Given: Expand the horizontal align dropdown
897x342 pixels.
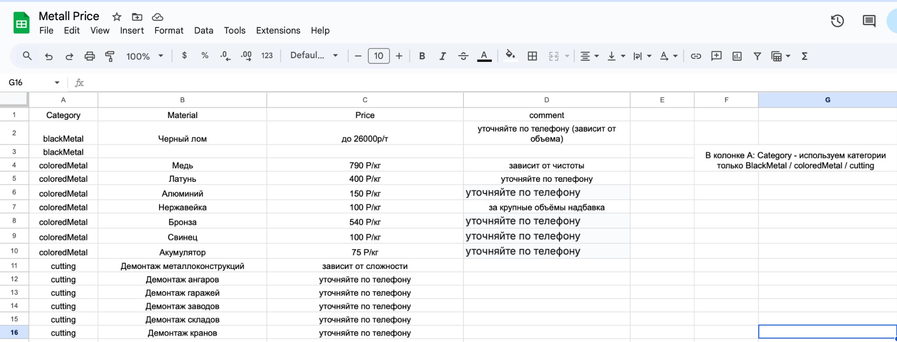Looking at the screenshot, I should coord(589,56).
